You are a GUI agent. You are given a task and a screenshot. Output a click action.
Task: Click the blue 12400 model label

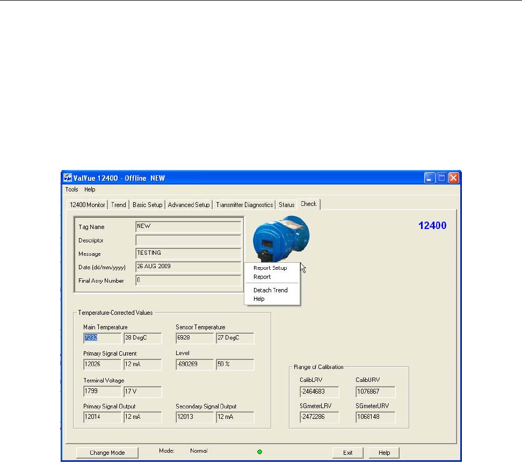432,225
